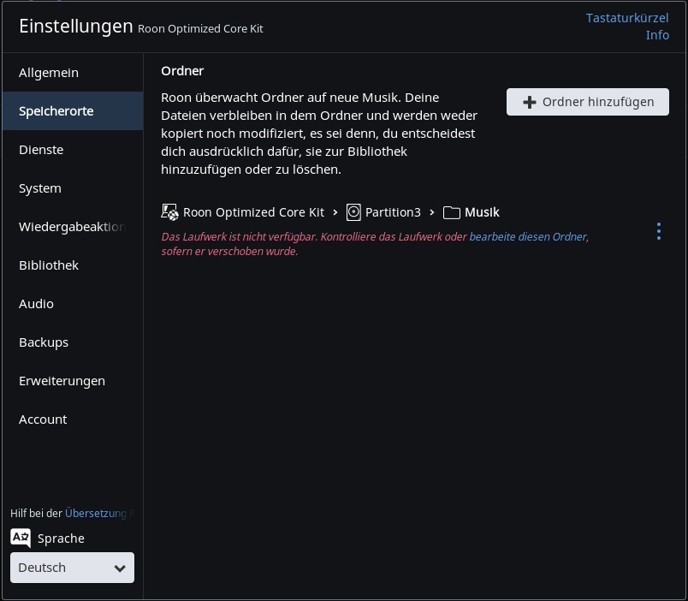Click the Tastaturkürzel link
The image size is (688, 601).
click(x=626, y=18)
